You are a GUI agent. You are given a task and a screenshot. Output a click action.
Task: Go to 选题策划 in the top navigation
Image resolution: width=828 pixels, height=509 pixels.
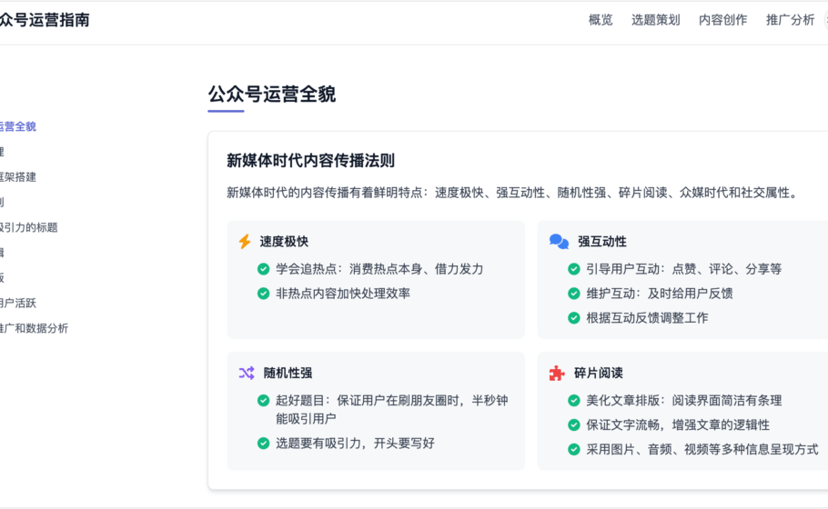coord(655,20)
